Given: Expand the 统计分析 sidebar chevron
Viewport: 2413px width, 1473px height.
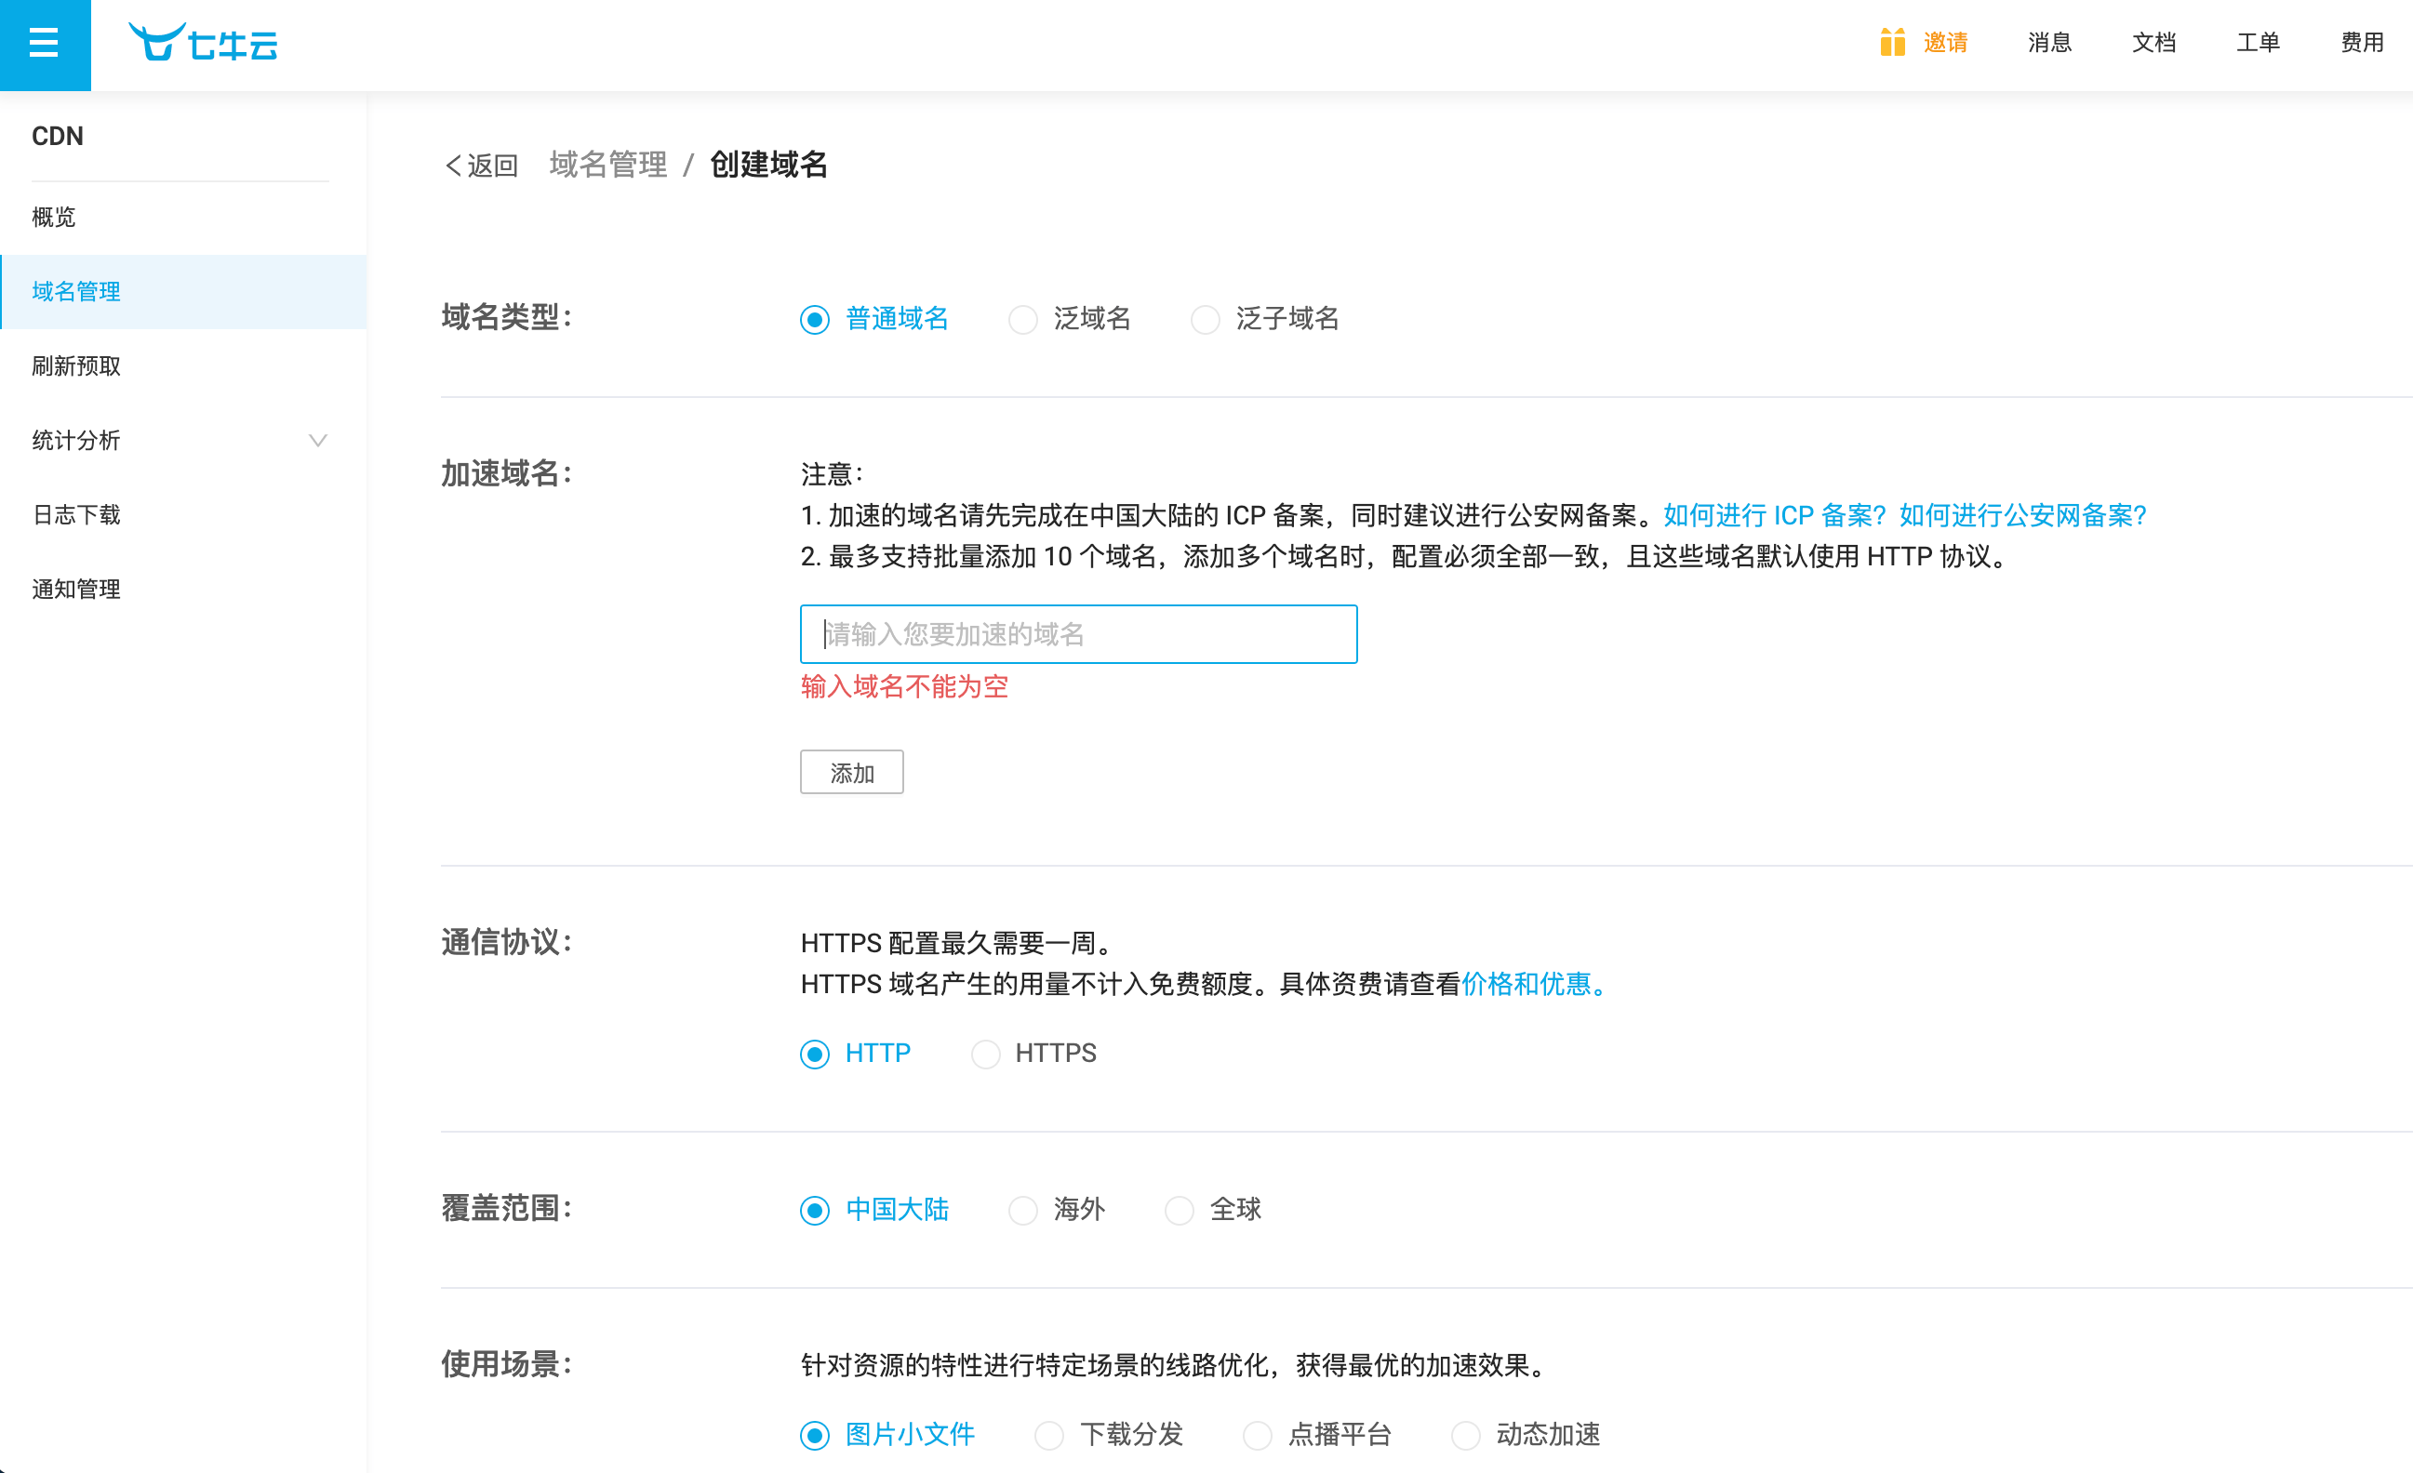Looking at the screenshot, I should (x=317, y=441).
